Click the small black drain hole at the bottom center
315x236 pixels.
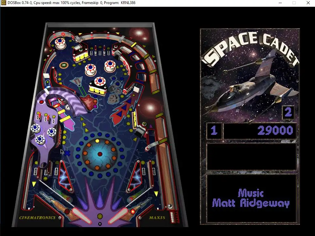click(100, 224)
